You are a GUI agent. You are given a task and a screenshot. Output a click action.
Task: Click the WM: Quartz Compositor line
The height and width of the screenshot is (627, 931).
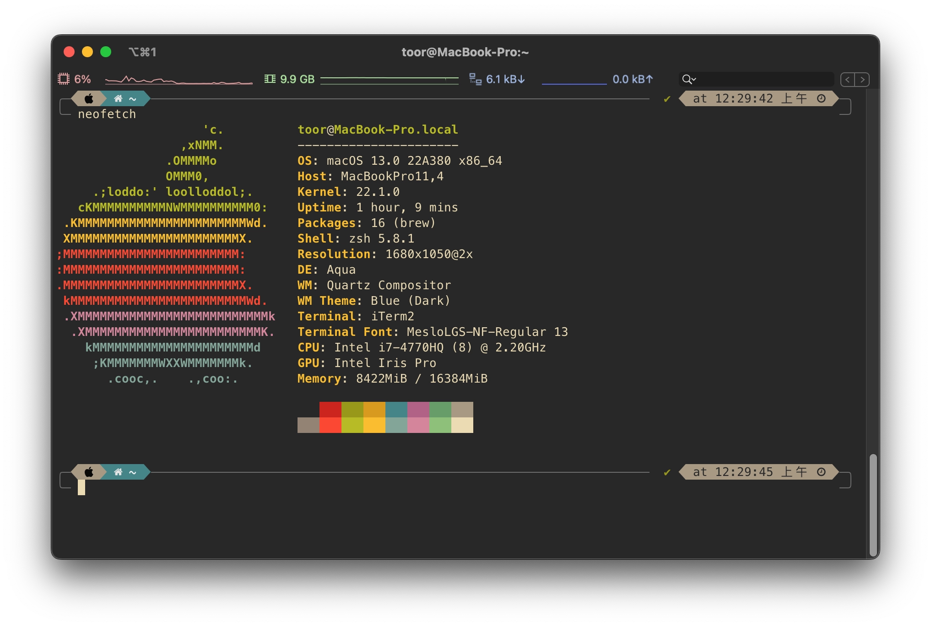click(374, 285)
